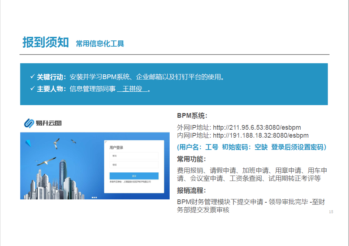The image size is (349, 246).
Task: Open the 外网 211.95.6.53 esbpm URL
Action: point(257,128)
